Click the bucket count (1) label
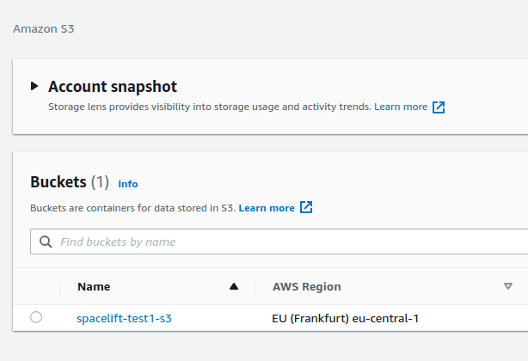The width and height of the screenshot is (528, 361). (101, 182)
